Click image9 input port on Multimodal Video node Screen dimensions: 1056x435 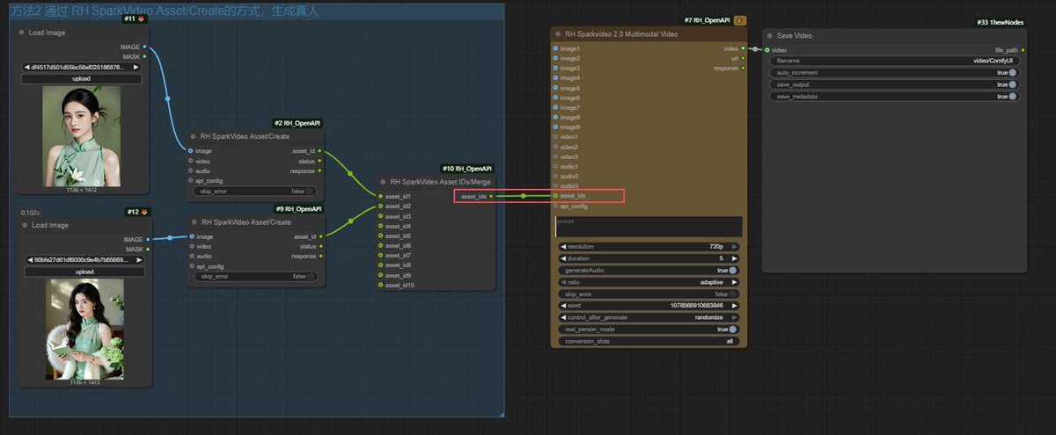tap(555, 127)
